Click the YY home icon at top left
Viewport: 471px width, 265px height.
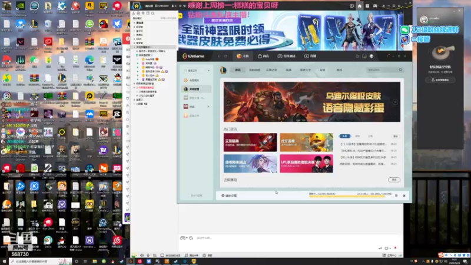tap(137, 6)
